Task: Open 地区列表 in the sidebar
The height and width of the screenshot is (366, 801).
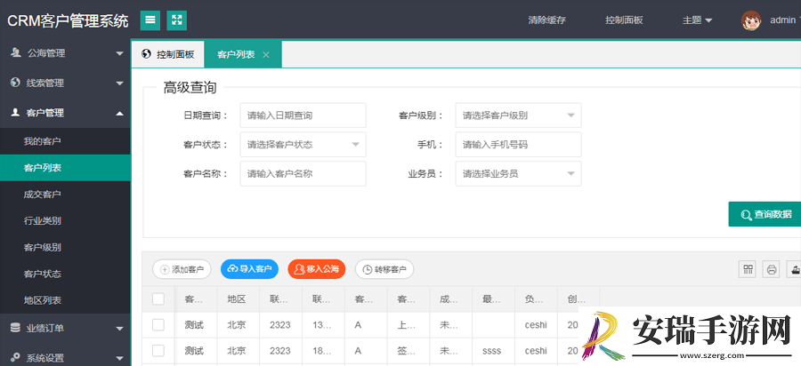Action: [65, 300]
